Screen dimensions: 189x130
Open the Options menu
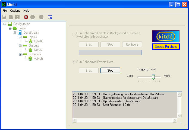tap(15, 11)
